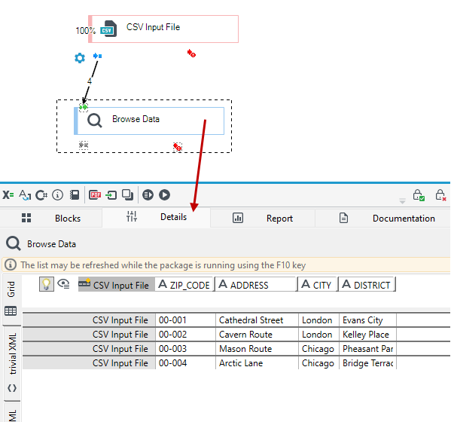Click the Chicago cell in row 00-004

(x=318, y=363)
